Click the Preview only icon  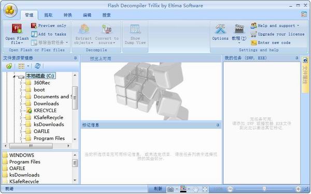tap(34, 25)
